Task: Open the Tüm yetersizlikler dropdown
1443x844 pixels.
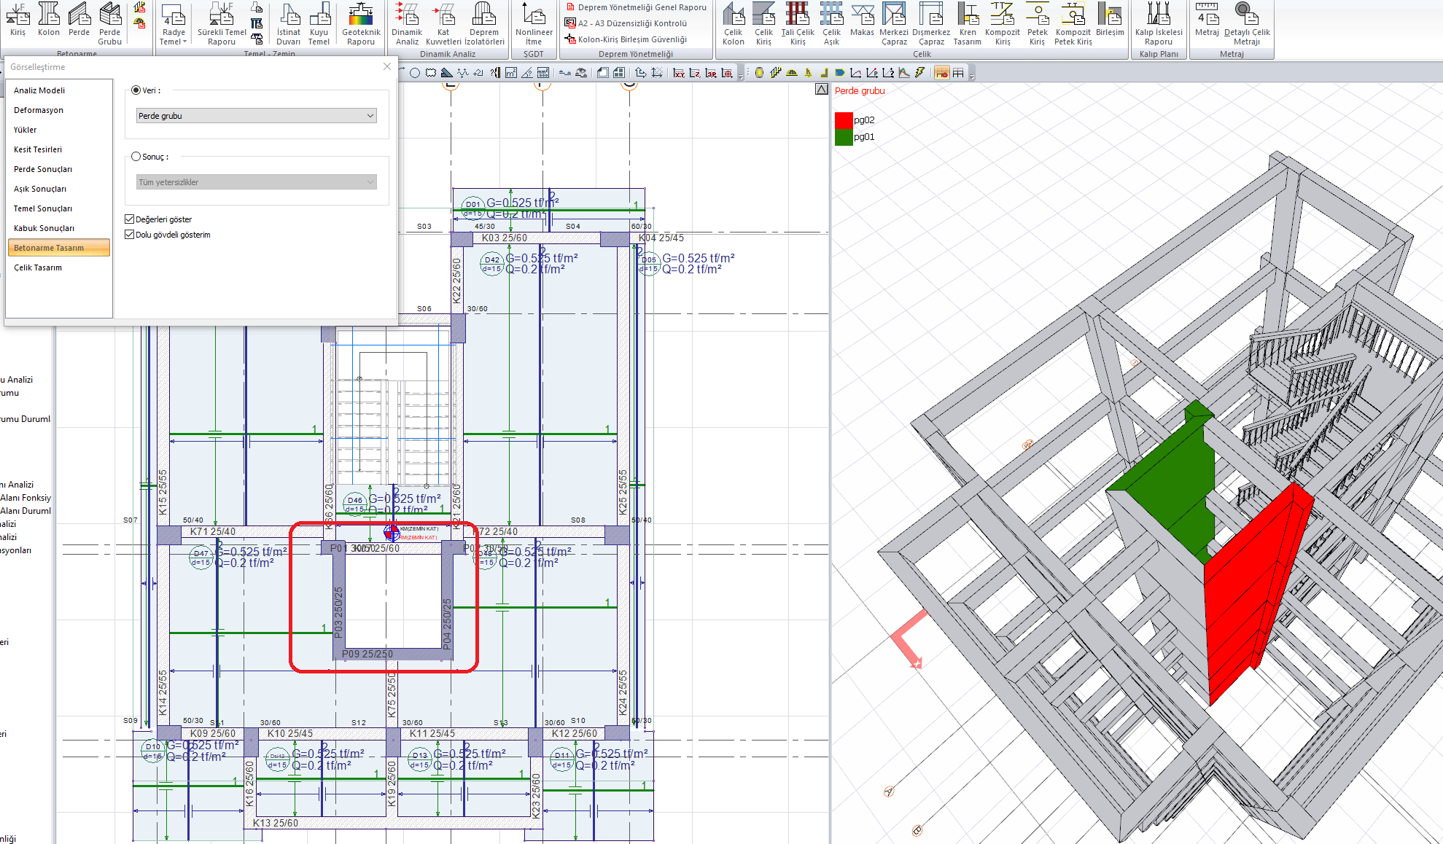Action: (x=257, y=182)
